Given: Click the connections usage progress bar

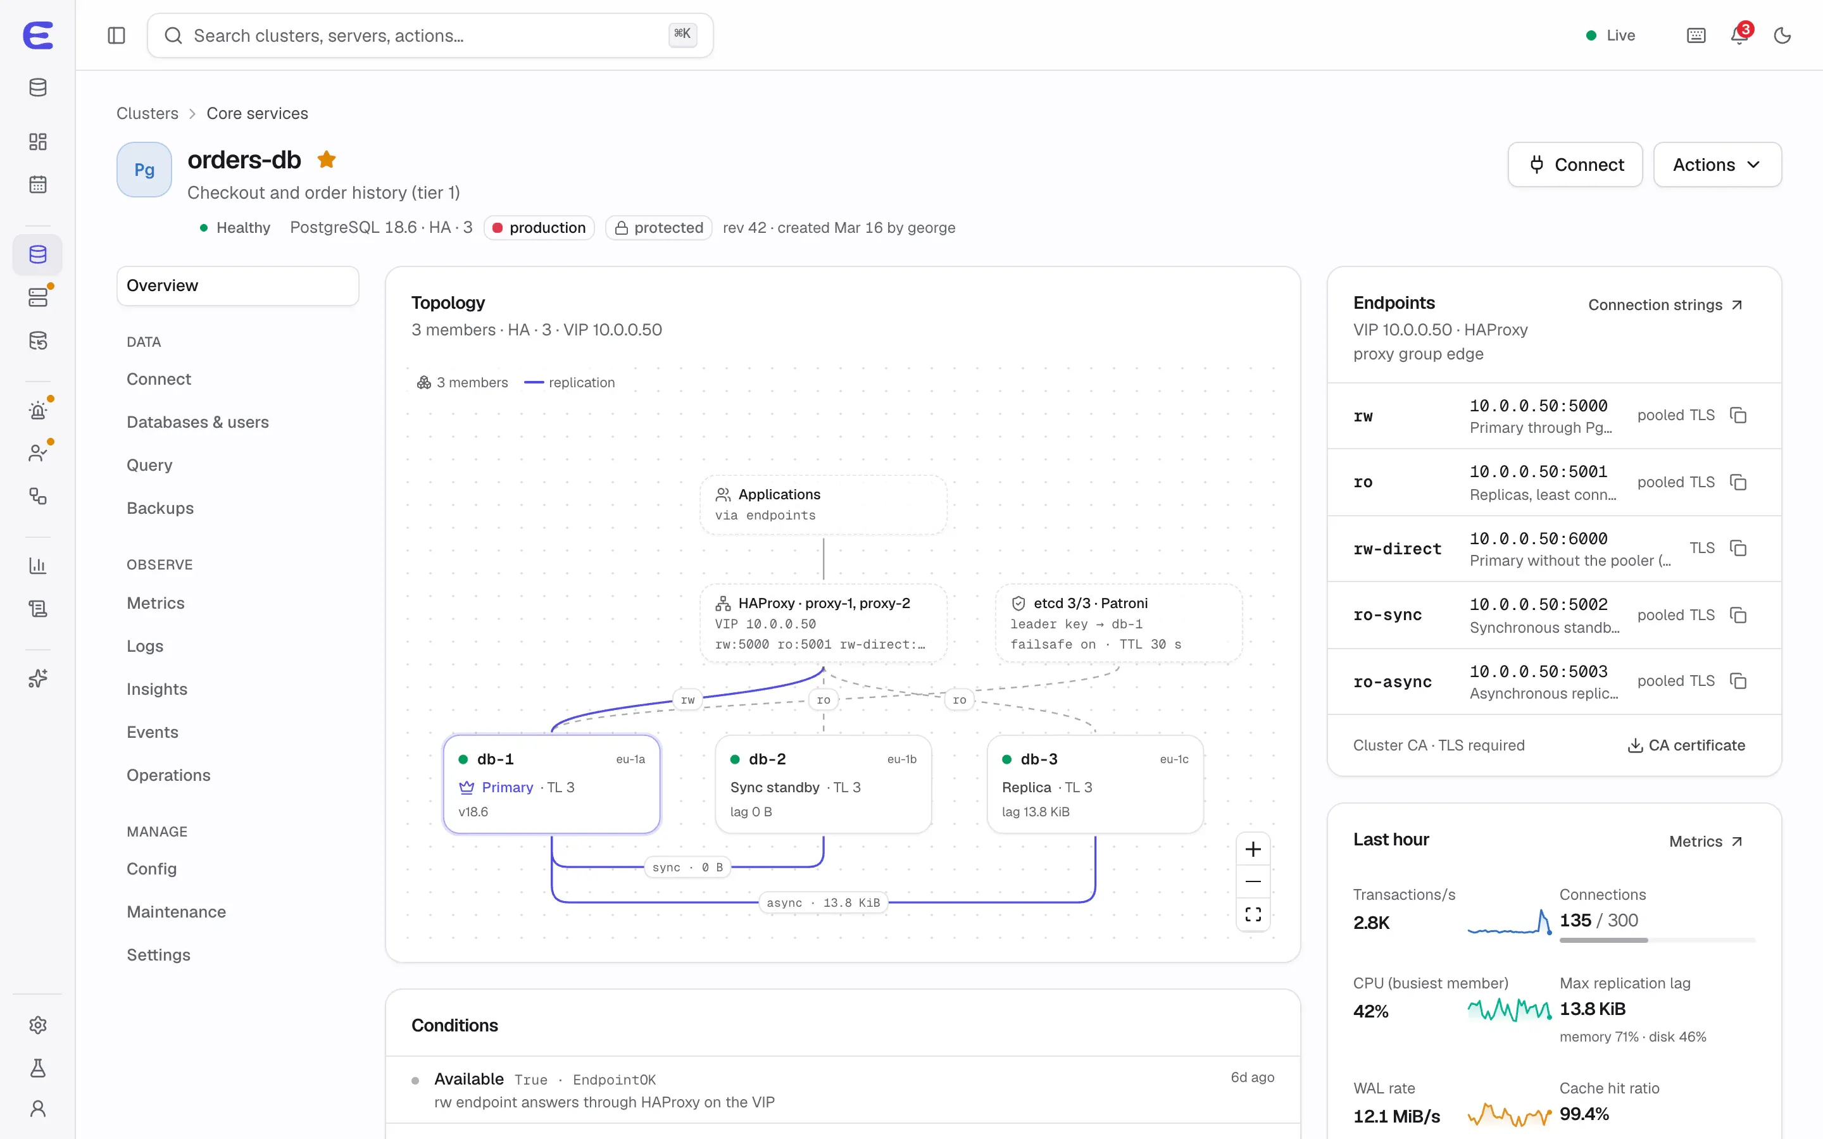Looking at the screenshot, I should tap(1657, 940).
